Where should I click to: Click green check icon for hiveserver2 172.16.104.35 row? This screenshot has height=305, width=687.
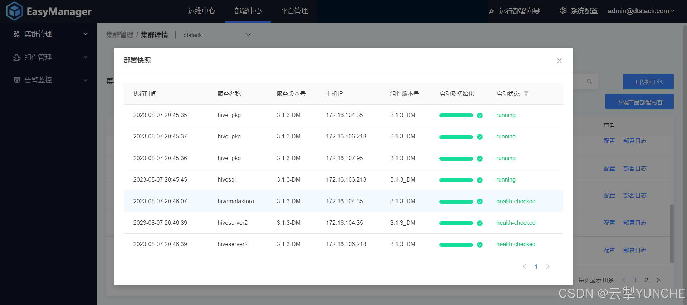(x=480, y=223)
